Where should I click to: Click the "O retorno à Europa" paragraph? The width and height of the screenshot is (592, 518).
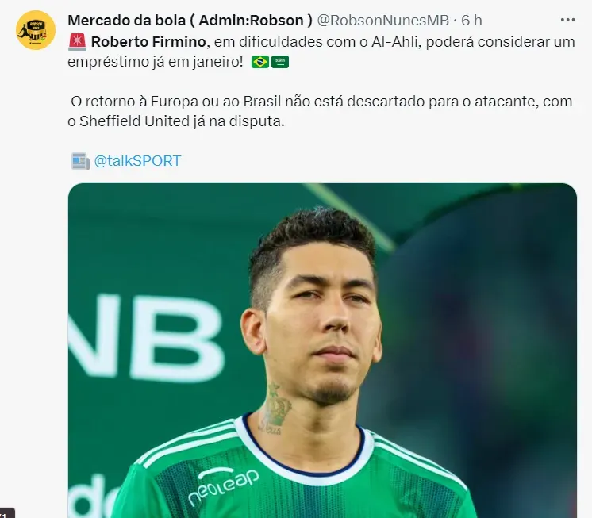tap(320, 111)
